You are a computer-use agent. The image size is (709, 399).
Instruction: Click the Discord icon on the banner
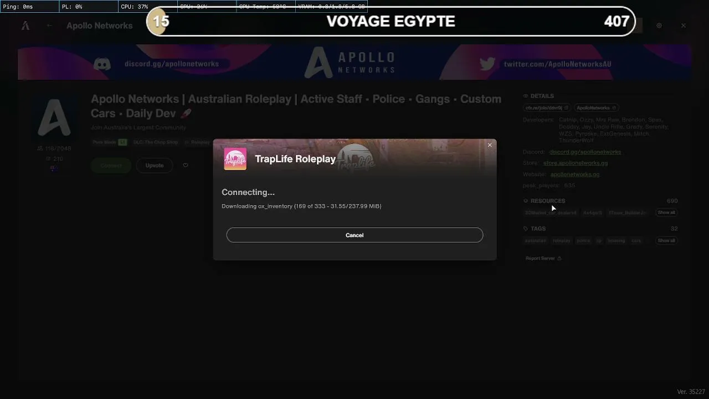102,64
